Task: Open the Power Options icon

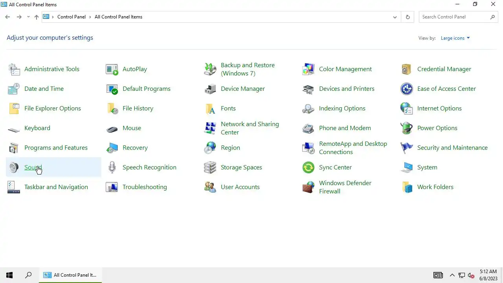Action: click(x=407, y=128)
